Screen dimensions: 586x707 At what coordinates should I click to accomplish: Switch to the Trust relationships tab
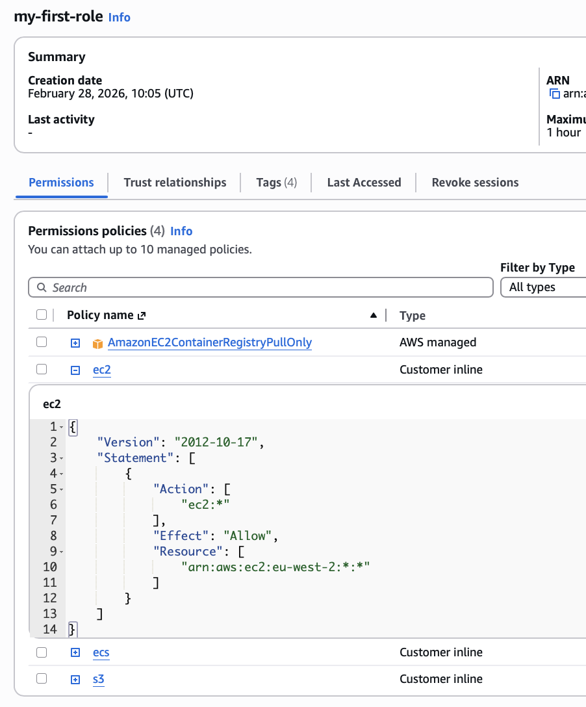pyautogui.click(x=175, y=183)
